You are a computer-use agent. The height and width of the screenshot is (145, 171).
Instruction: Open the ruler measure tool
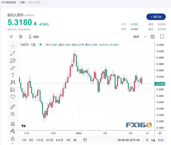pyautogui.click(x=13, y=107)
